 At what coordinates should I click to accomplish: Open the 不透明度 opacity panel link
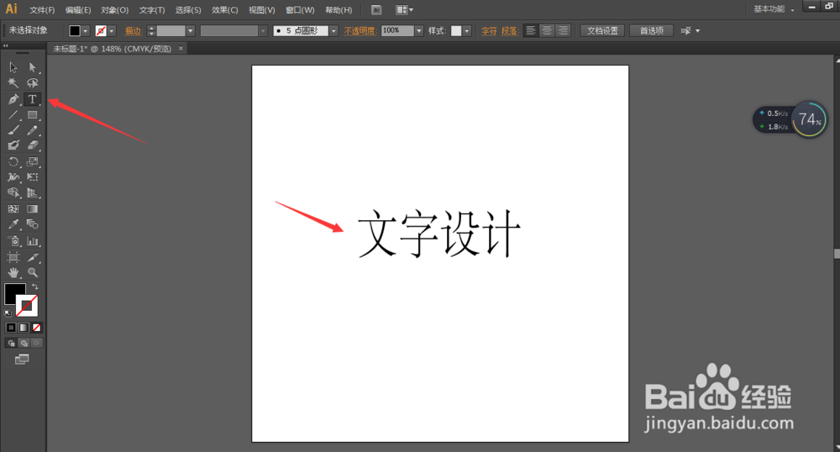pos(360,31)
